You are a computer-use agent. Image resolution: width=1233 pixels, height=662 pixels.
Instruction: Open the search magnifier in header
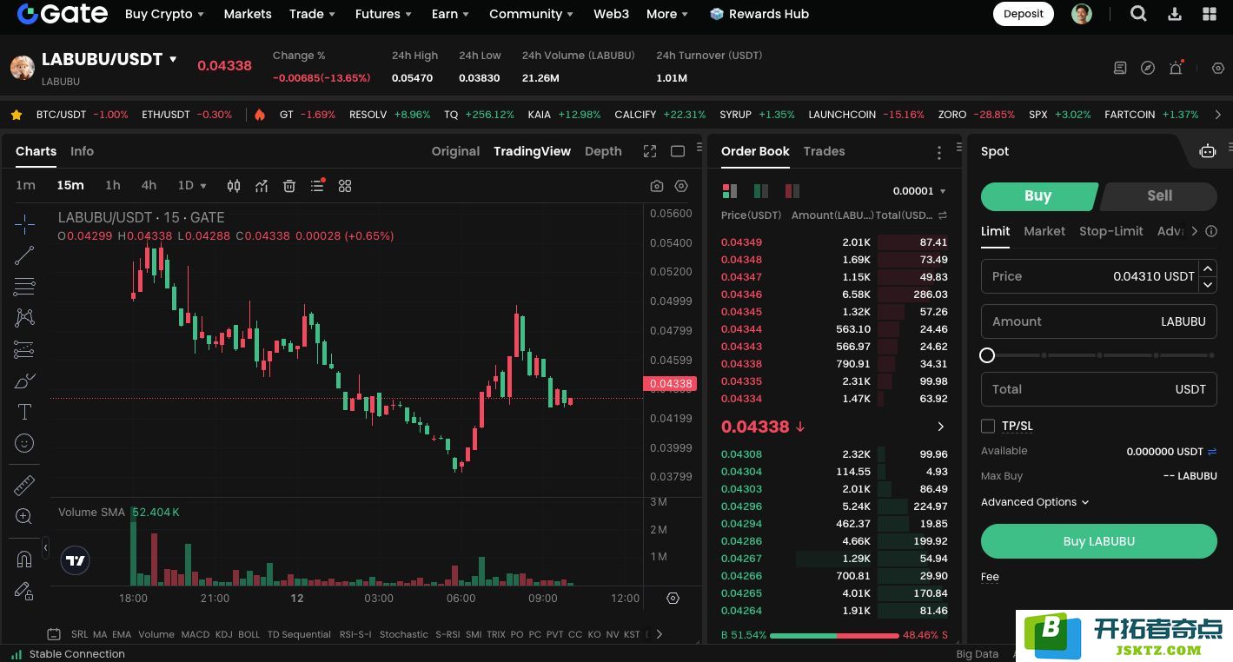pyautogui.click(x=1138, y=14)
